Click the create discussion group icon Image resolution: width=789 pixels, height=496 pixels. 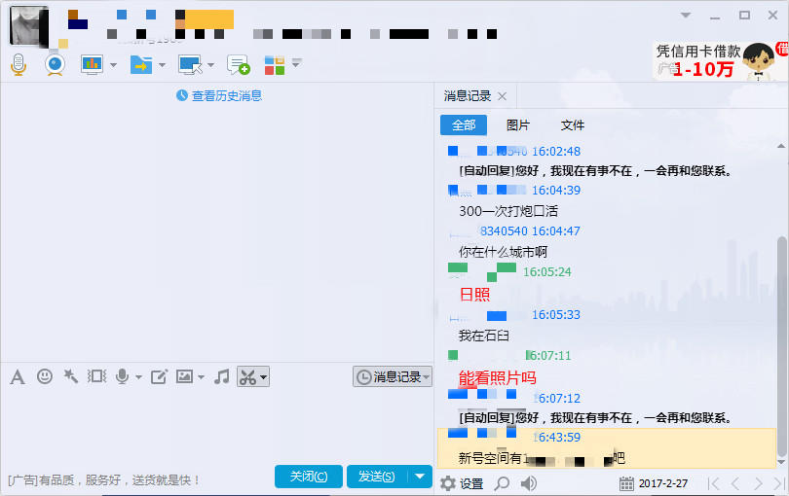coord(238,65)
